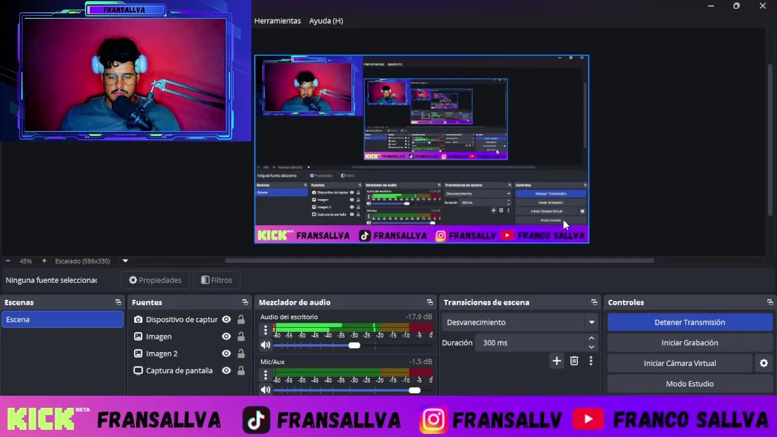
Task: Zoom out preview with minus icon
Action: [x=7, y=261]
